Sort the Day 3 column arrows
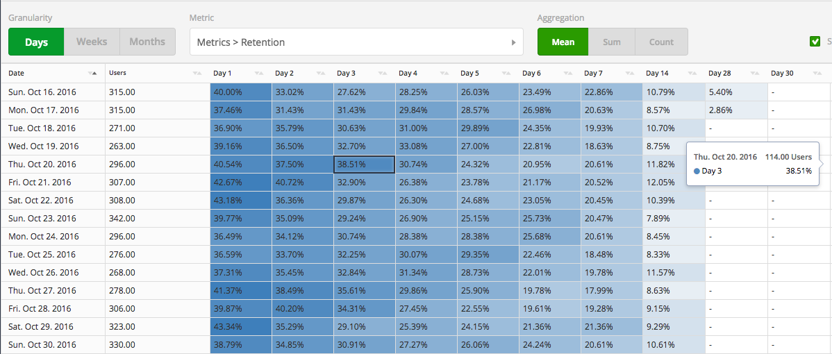Viewport: 832px width, 354px height. tap(383, 73)
